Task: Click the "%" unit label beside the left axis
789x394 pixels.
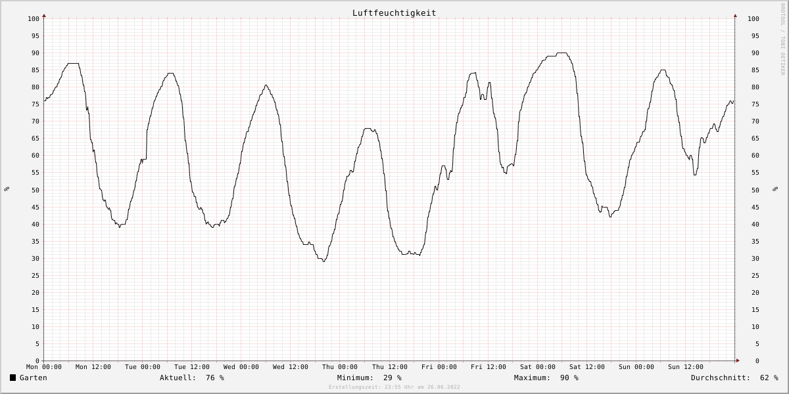Action: coord(7,189)
